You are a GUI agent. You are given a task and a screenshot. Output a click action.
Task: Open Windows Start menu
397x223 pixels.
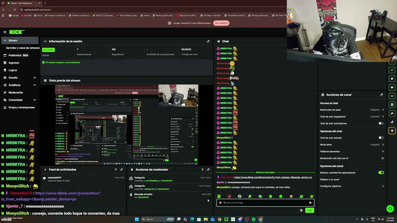137,219
